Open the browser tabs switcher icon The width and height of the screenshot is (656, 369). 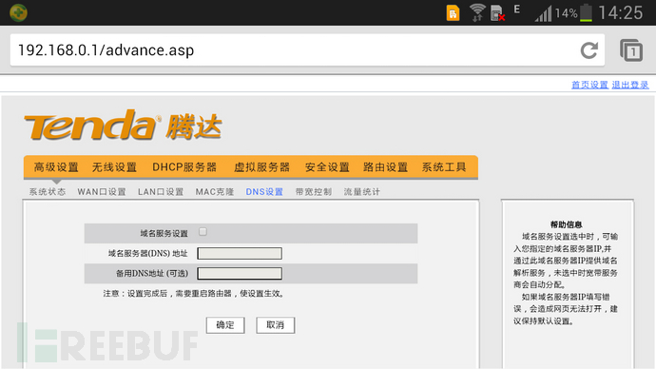[x=631, y=50]
